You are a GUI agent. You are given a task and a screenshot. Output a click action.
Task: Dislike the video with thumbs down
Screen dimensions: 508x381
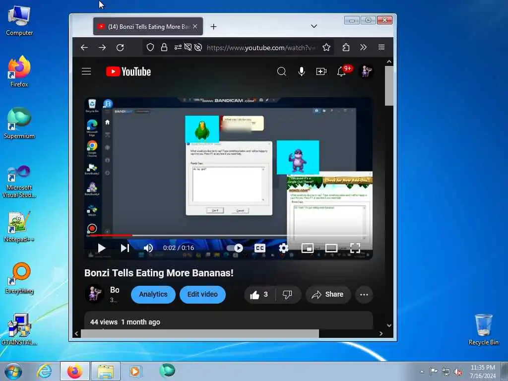coord(287,295)
